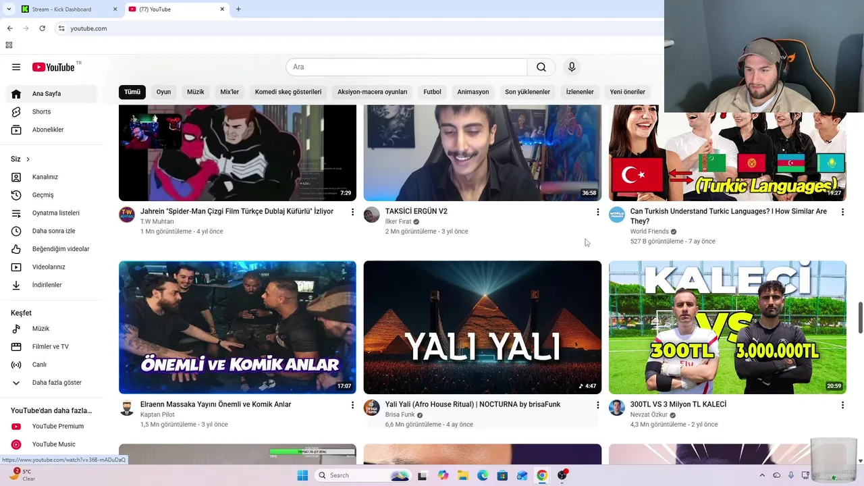Open YouTube Music link in sidebar
This screenshot has width=864, height=486.
pyautogui.click(x=51, y=444)
